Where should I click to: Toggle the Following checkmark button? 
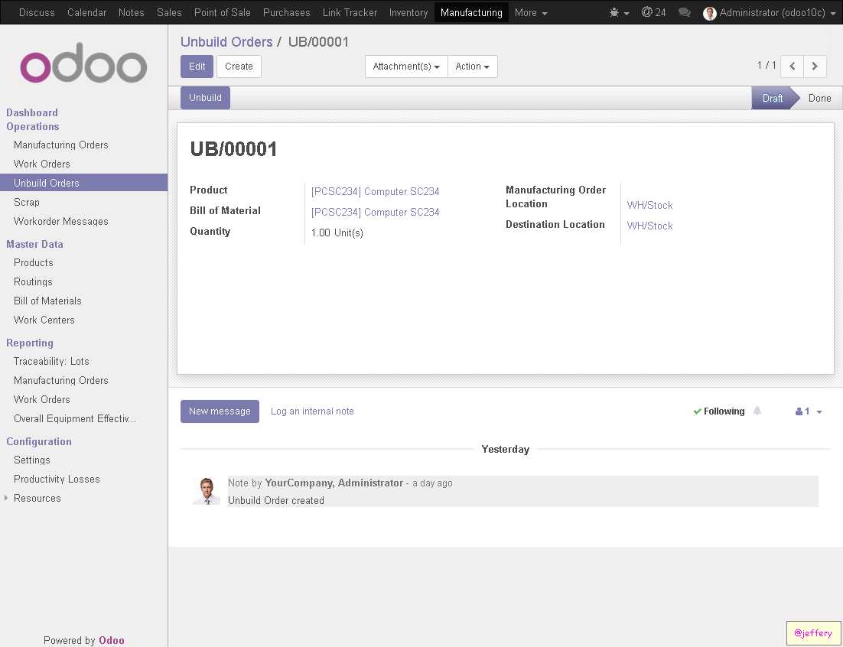719,411
